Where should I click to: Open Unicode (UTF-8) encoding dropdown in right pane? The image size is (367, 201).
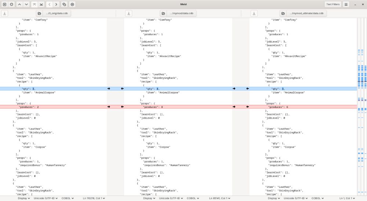point(295,198)
